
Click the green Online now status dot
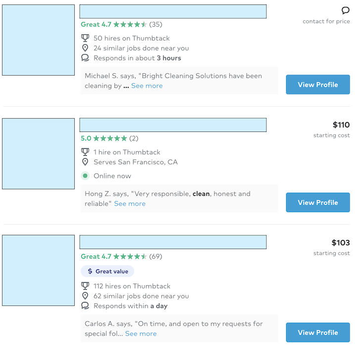(85, 176)
